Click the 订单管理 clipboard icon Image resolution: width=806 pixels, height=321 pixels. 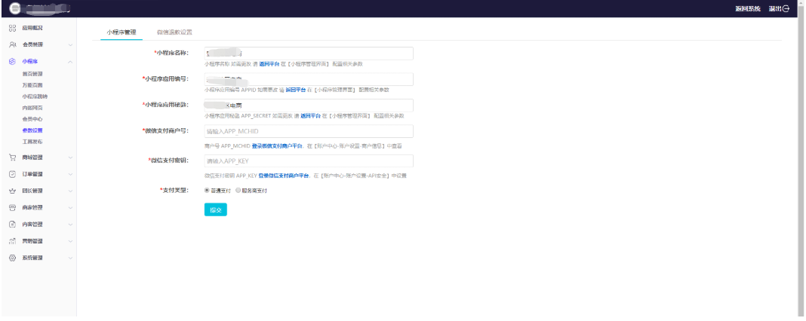click(13, 174)
